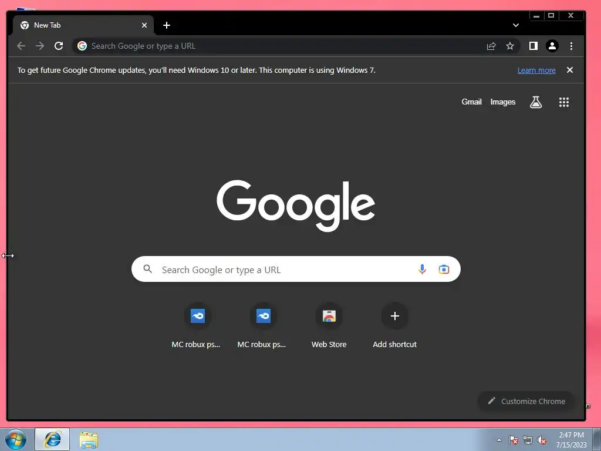Open the Google apps grid

point(564,102)
